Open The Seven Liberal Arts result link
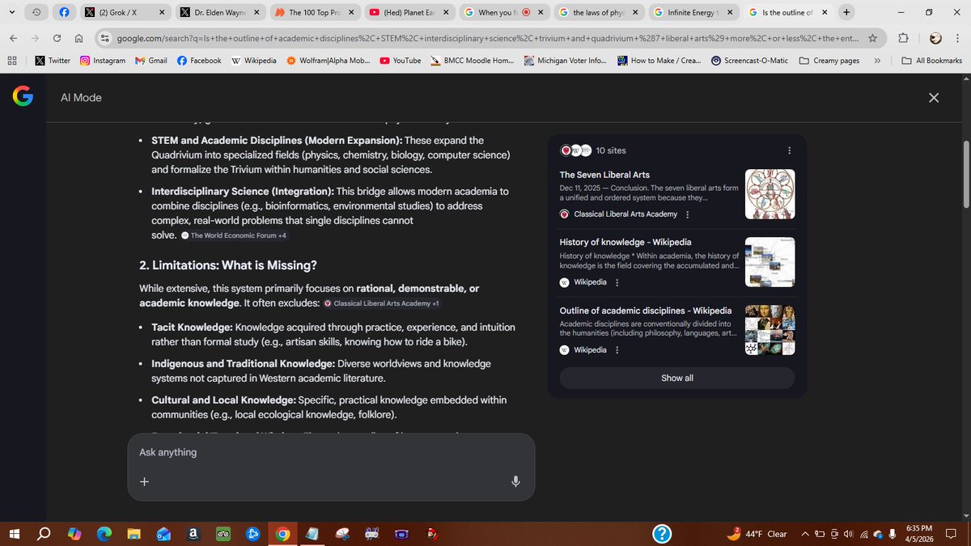Viewport: 971px width, 546px height. coord(604,174)
